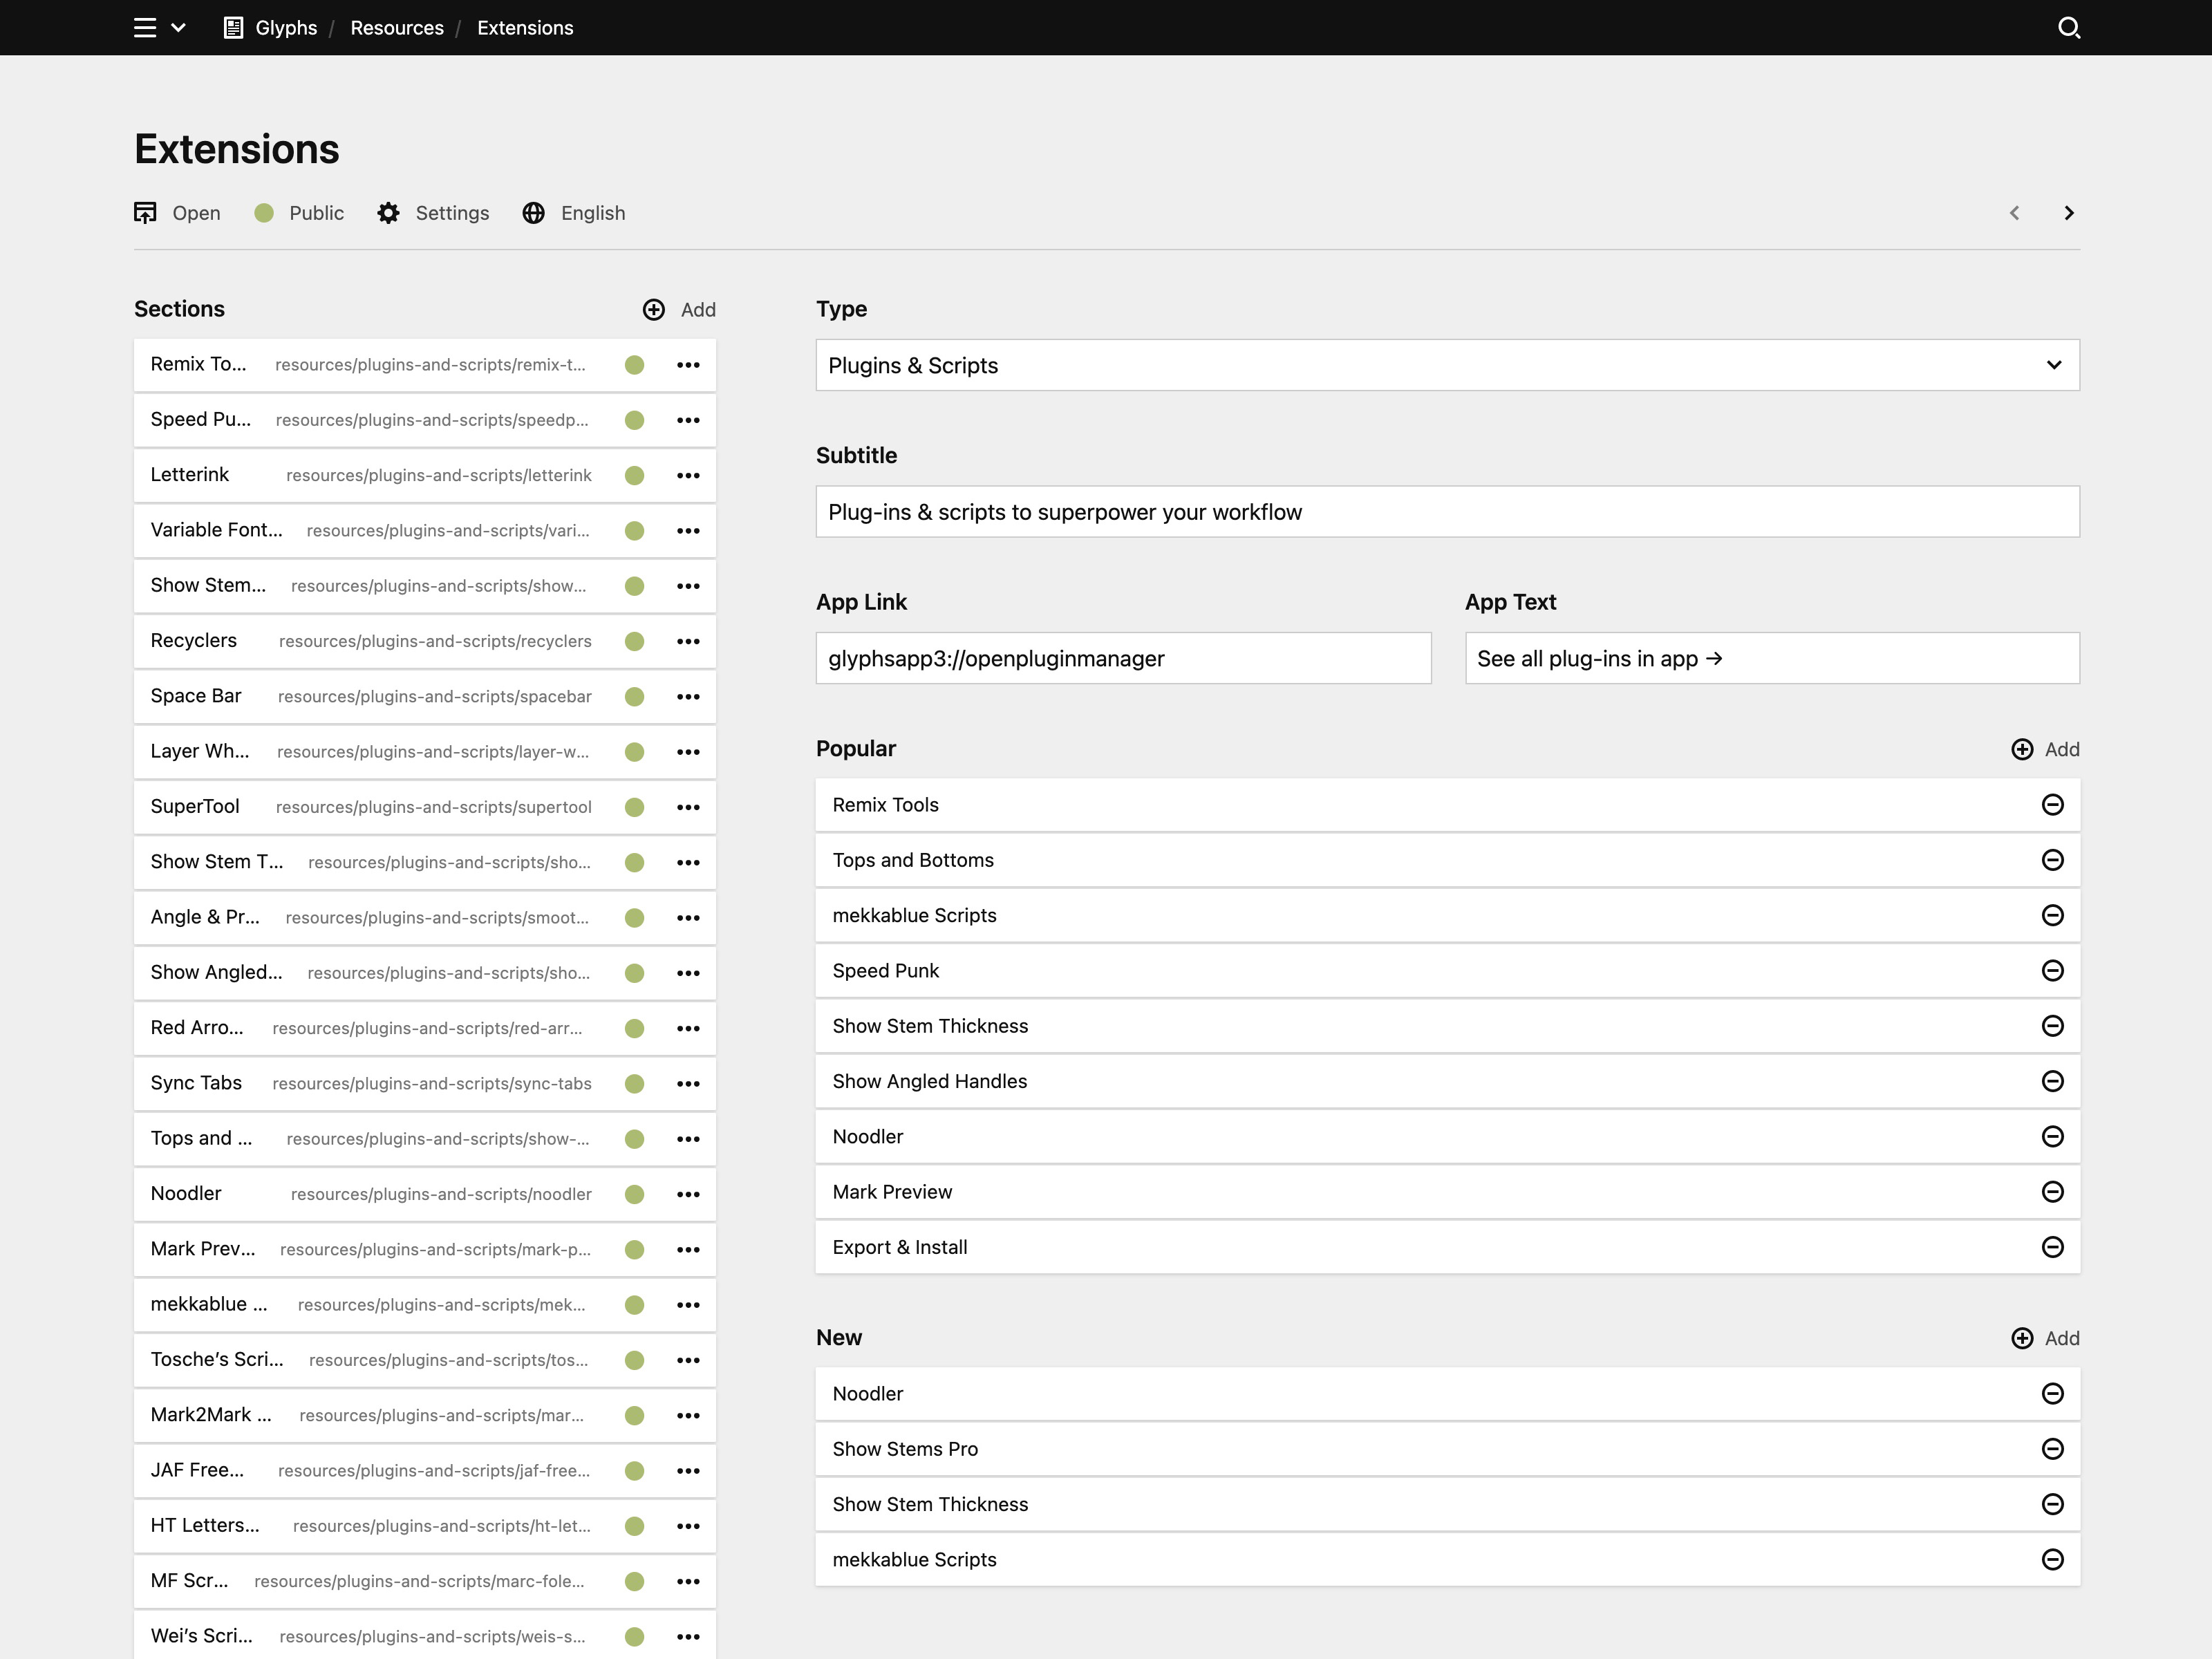Open the search magnifier icon

click(2068, 28)
